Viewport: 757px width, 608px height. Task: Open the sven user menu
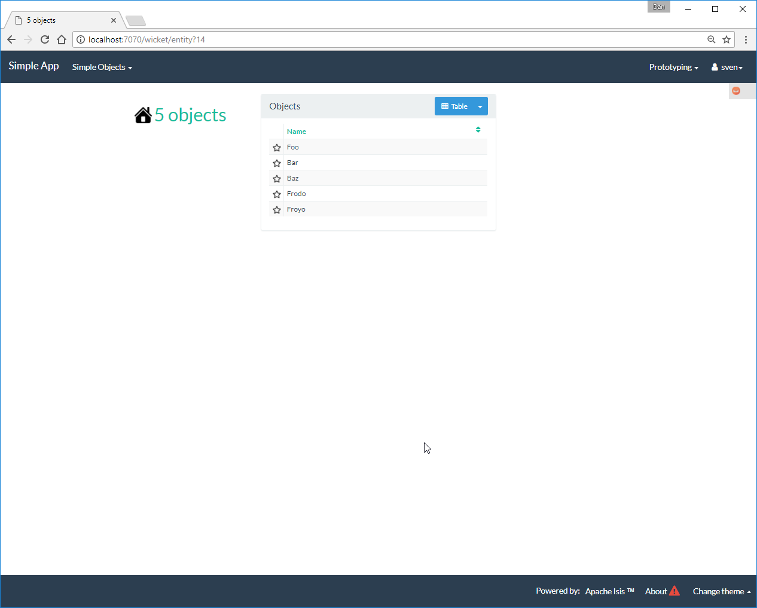coord(727,67)
